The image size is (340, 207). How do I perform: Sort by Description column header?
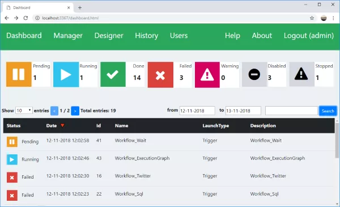263,126
